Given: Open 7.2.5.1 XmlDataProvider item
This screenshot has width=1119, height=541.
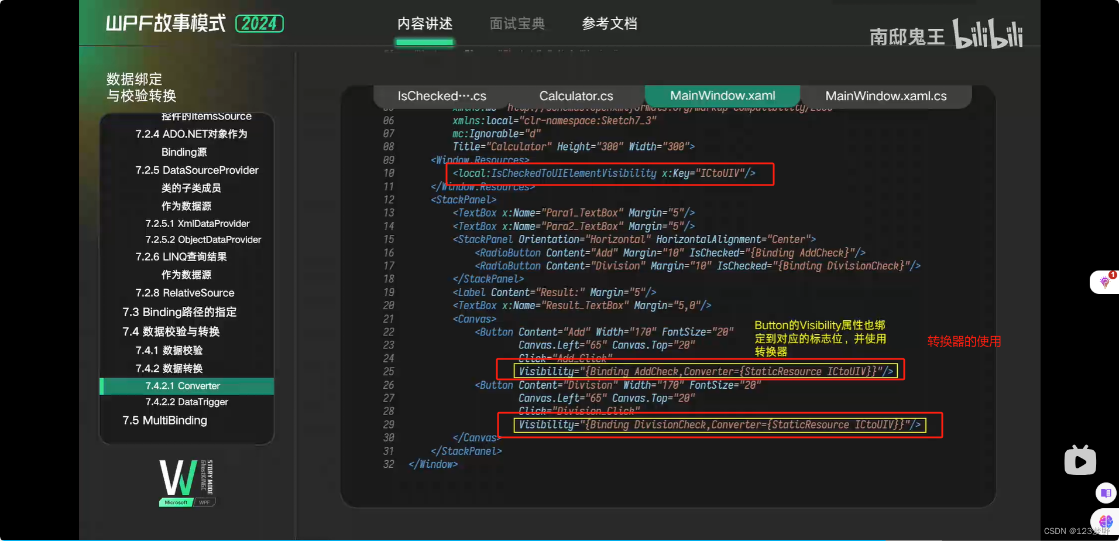Looking at the screenshot, I should (x=197, y=224).
